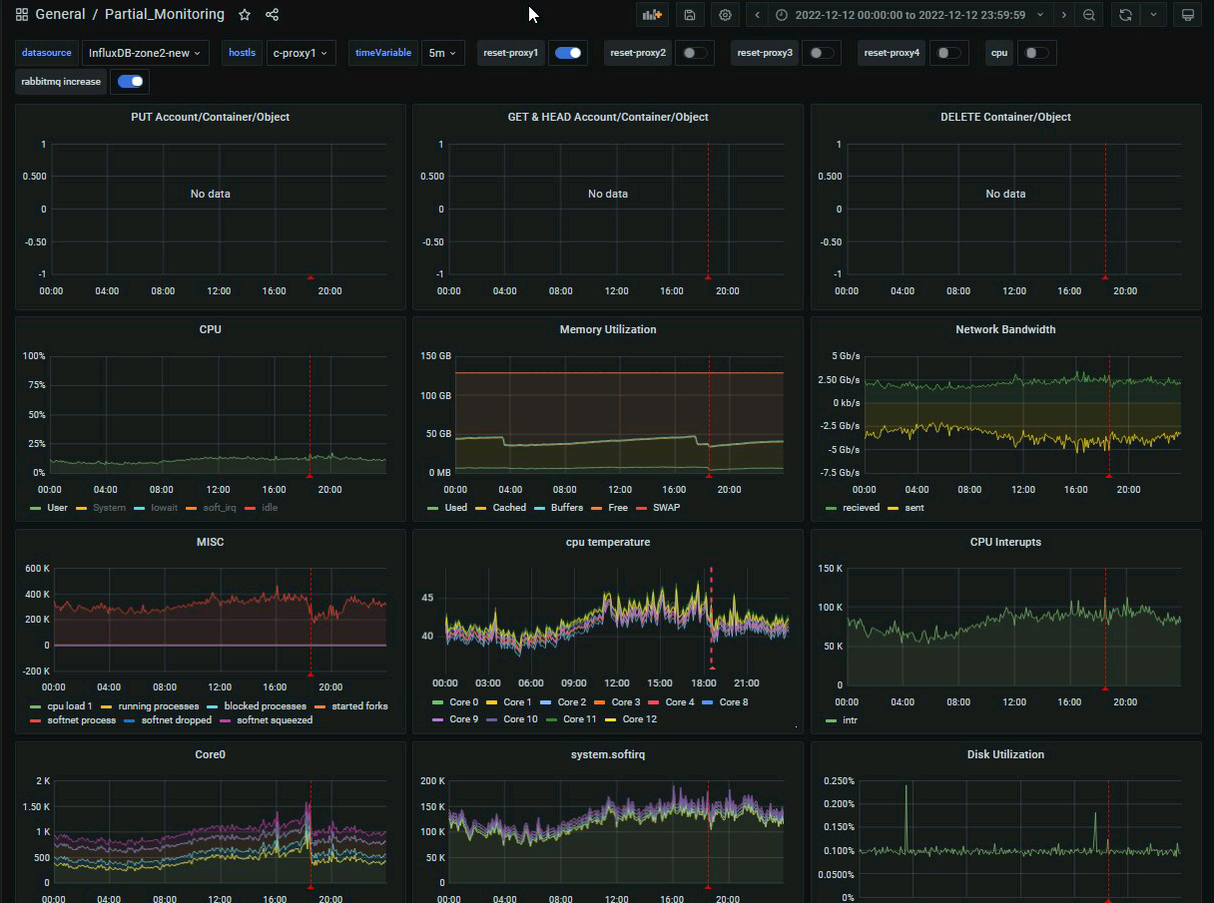Cycle view mode with the monitor icon
Image resolution: width=1214 pixels, height=903 pixels.
click(1187, 15)
